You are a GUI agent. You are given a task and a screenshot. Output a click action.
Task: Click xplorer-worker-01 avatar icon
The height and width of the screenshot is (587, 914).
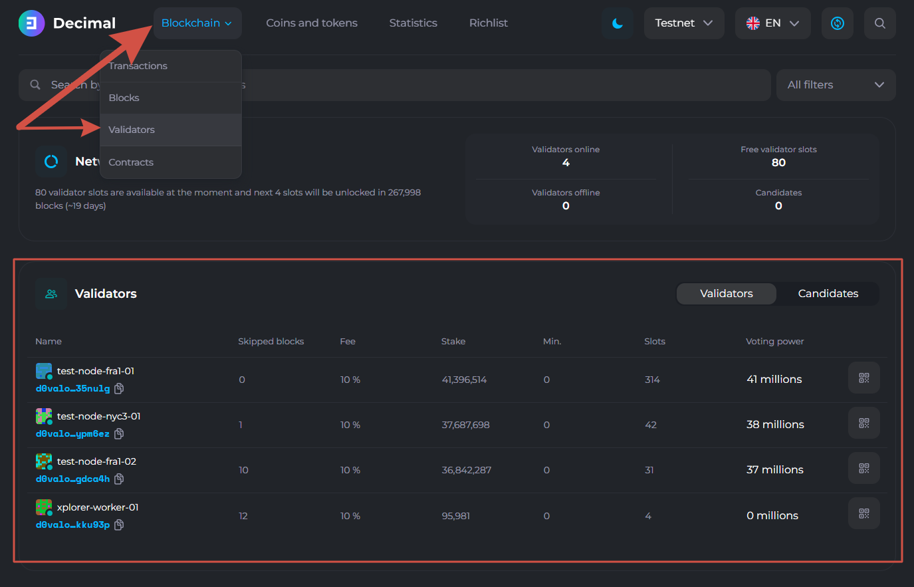(x=44, y=508)
